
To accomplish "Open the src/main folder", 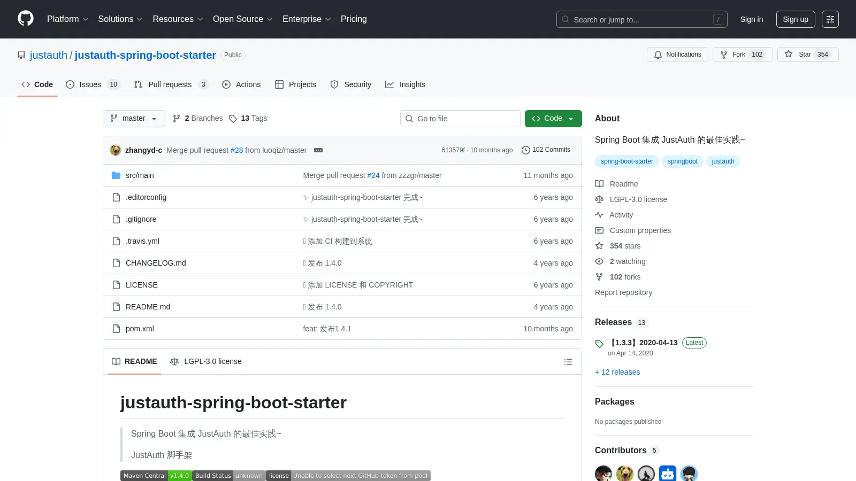I will [140, 175].
